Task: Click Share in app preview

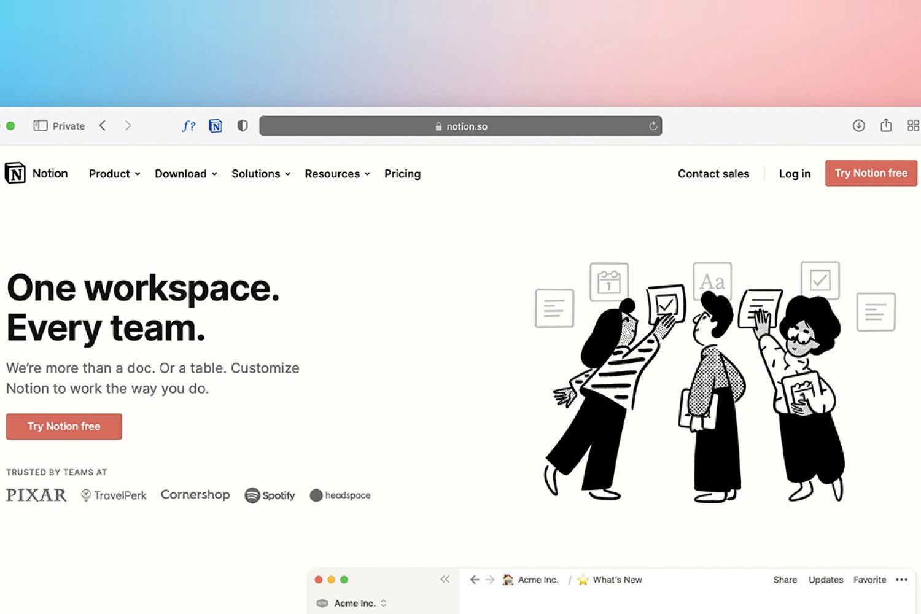Action: 785,580
